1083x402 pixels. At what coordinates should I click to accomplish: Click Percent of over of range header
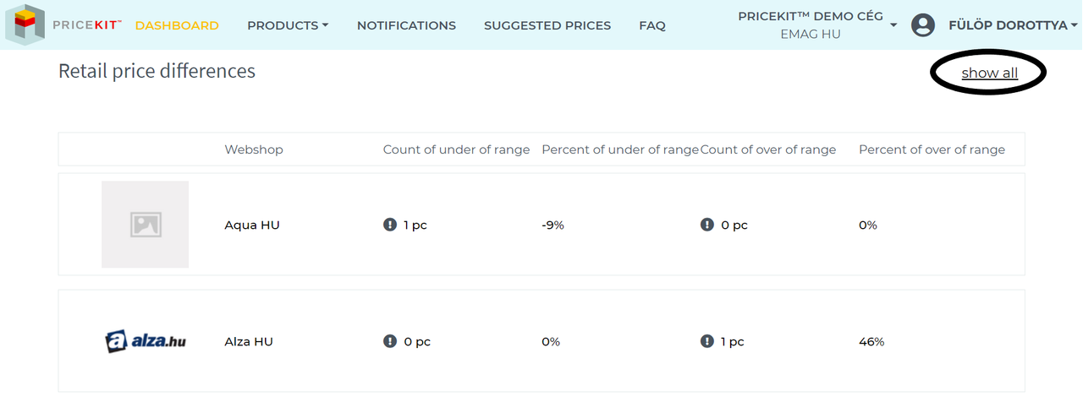932,149
